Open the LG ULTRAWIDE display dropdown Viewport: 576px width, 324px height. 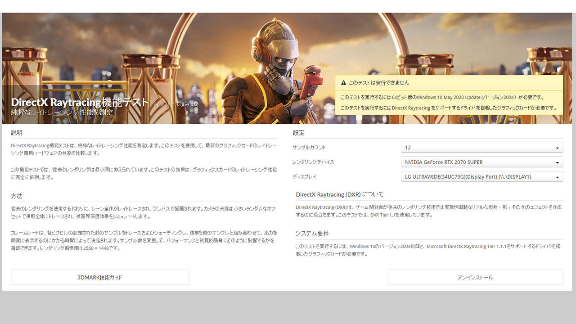tap(481, 177)
